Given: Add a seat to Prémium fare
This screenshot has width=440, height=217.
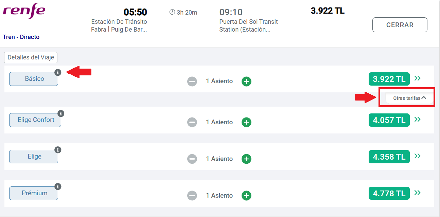Looking at the screenshot, I should (246, 196).
